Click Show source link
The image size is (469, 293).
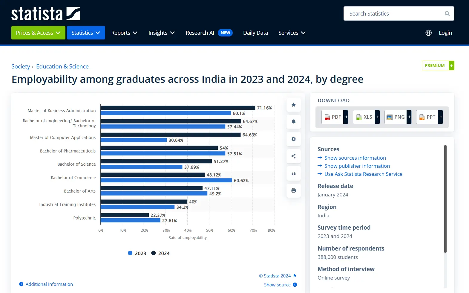pyautogui.click(x=277, y=285)
